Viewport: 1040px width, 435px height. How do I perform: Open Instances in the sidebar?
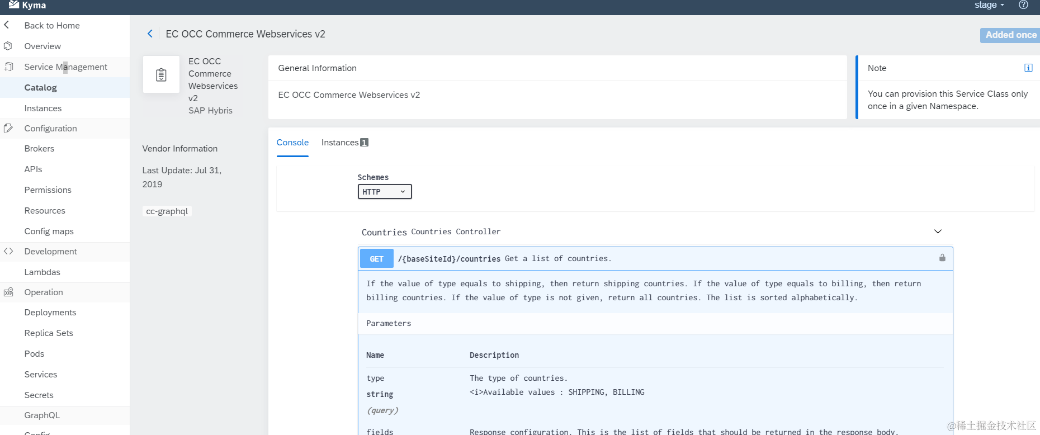[x=43, y=108]
